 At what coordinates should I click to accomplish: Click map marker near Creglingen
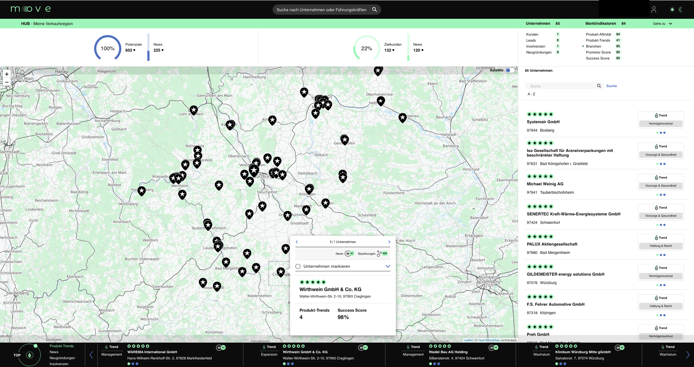pos(281,272)
